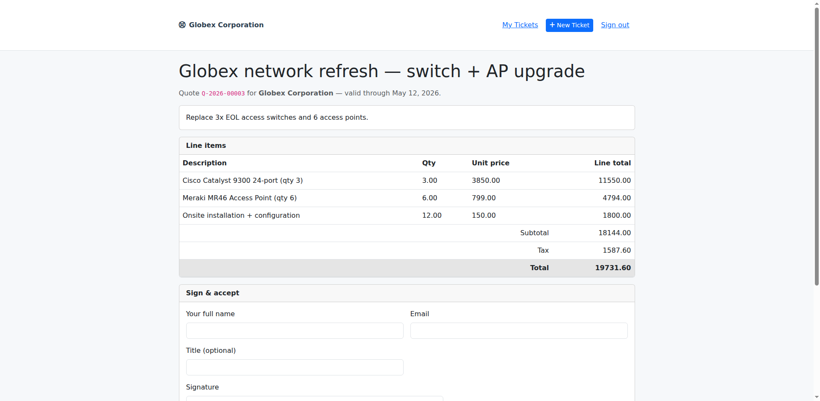Click the Globex Corporation logo icon
The height and width of the screenshot is (401, 820).
[182, 25]
